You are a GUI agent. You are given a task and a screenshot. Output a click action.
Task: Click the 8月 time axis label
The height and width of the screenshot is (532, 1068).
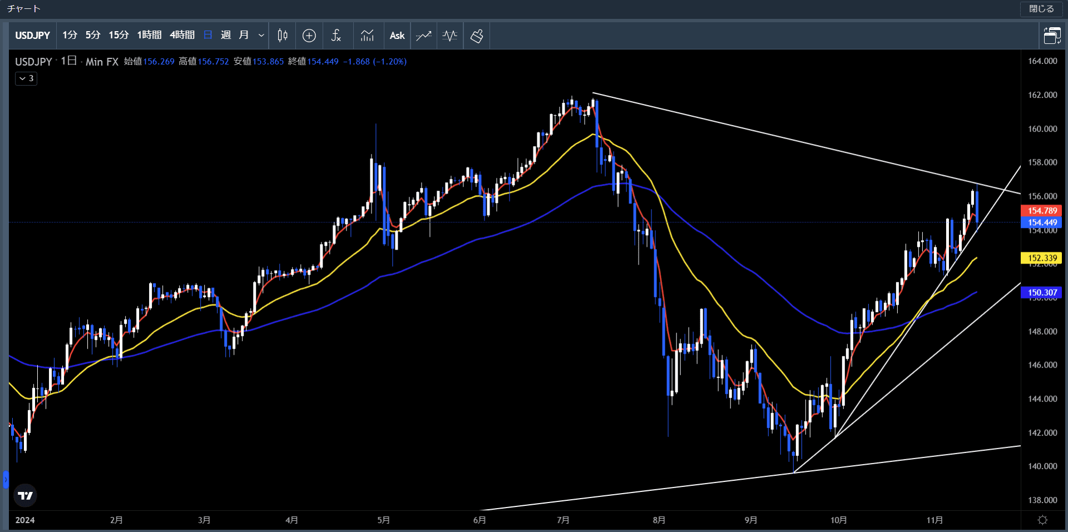[x=659, y=520]
